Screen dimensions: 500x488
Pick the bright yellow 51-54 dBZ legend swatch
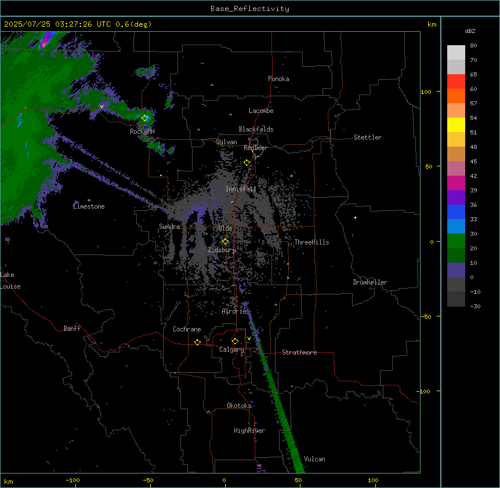[456, 125]
